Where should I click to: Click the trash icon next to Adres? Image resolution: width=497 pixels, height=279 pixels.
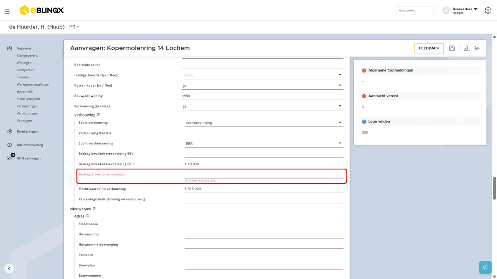pyautogui.click(x=87, y=216)
